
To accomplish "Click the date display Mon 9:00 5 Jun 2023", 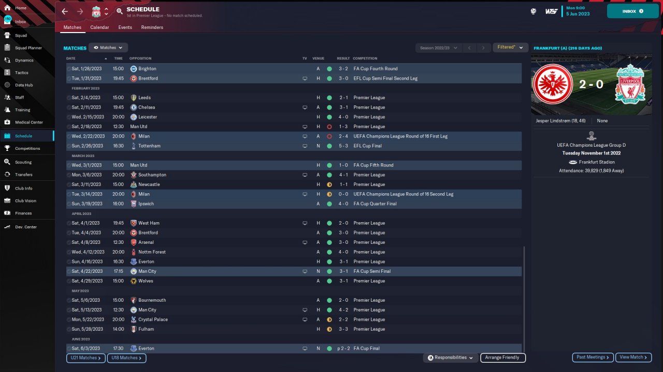I will point(578,11).
